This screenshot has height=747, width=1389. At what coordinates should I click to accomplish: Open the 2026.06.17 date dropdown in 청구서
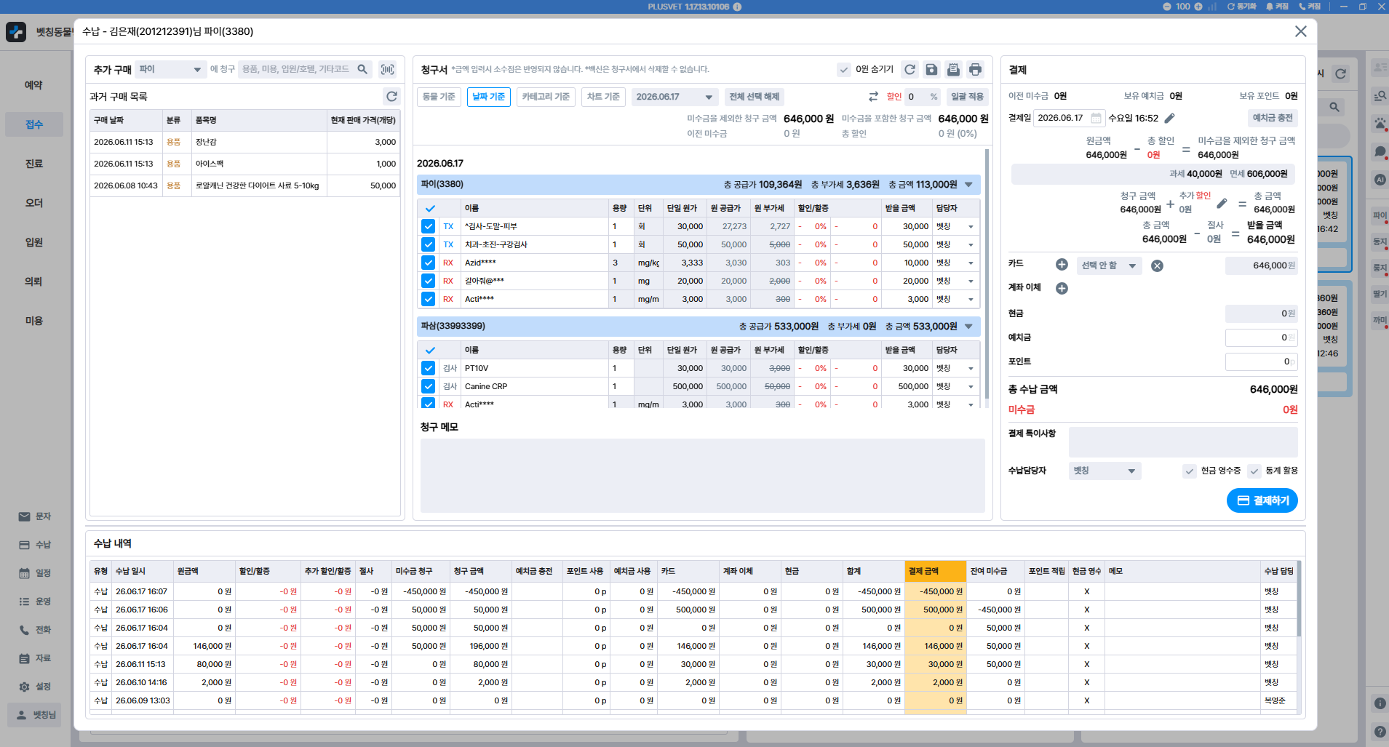pyautogui.click(x=674, y=97)
